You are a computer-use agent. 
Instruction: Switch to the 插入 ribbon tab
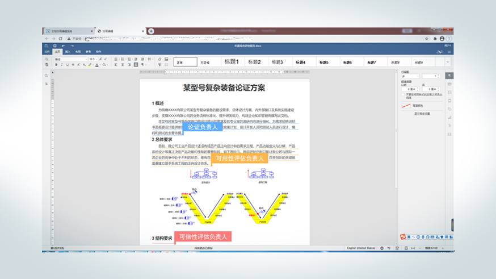click(x=68, y=51)
